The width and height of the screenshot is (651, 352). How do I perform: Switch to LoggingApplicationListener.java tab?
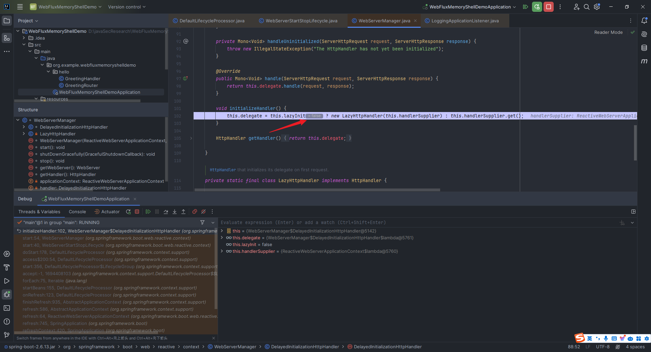click(462, 21)
